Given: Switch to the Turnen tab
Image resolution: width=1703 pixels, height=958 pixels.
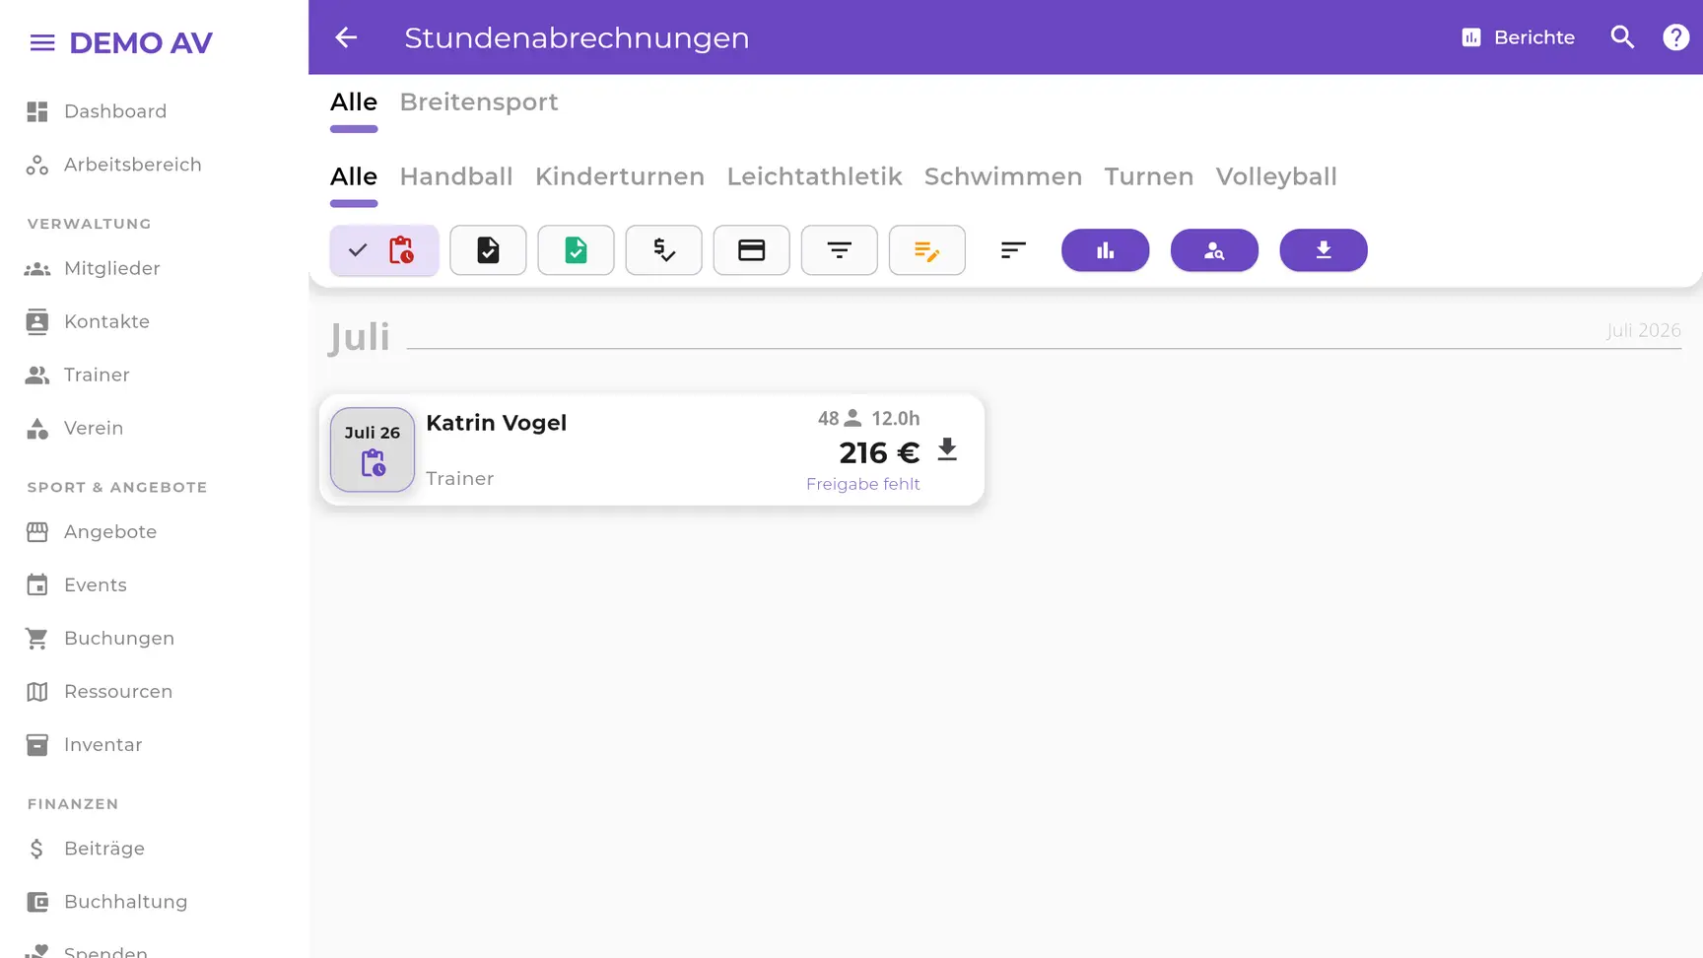Looking at the screenshot, I should [x=1149, y=176].
